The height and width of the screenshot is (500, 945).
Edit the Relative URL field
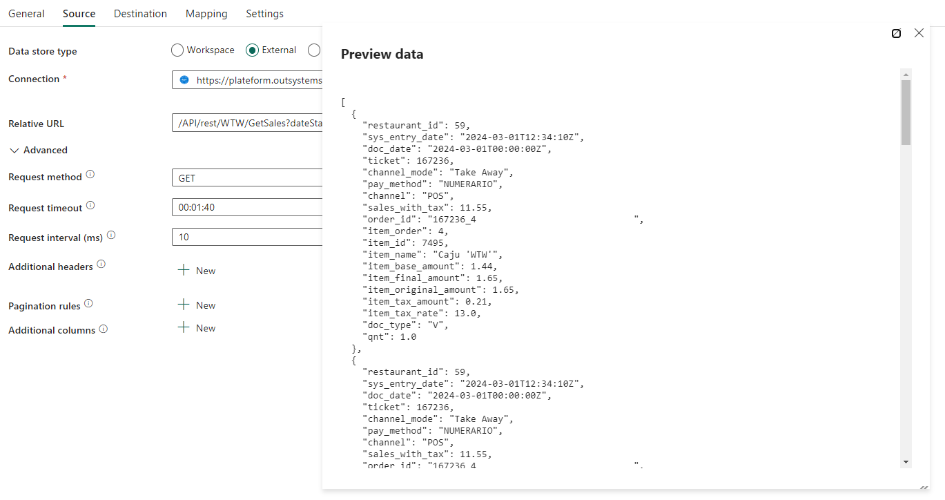click(x=247, y=124)
